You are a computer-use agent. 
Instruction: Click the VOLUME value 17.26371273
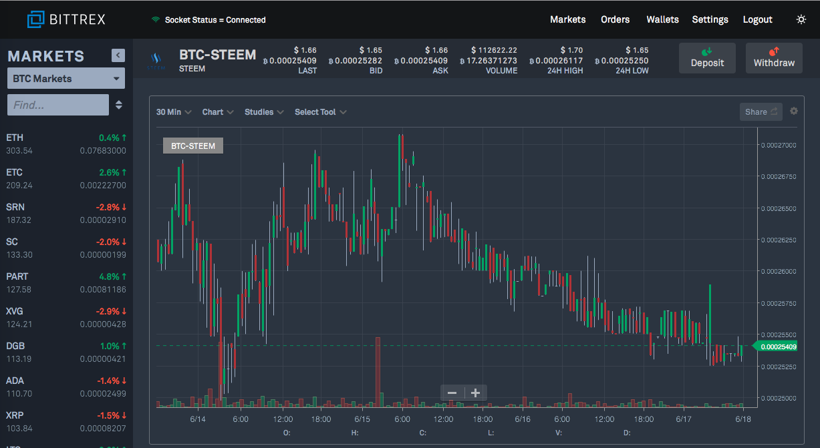click(x=489, y=61)
